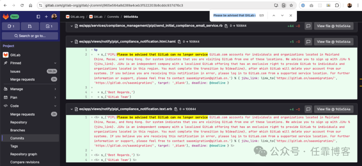Open the to-do list counter button
Viewport: 362px width, 166px height.
[49, 26]
